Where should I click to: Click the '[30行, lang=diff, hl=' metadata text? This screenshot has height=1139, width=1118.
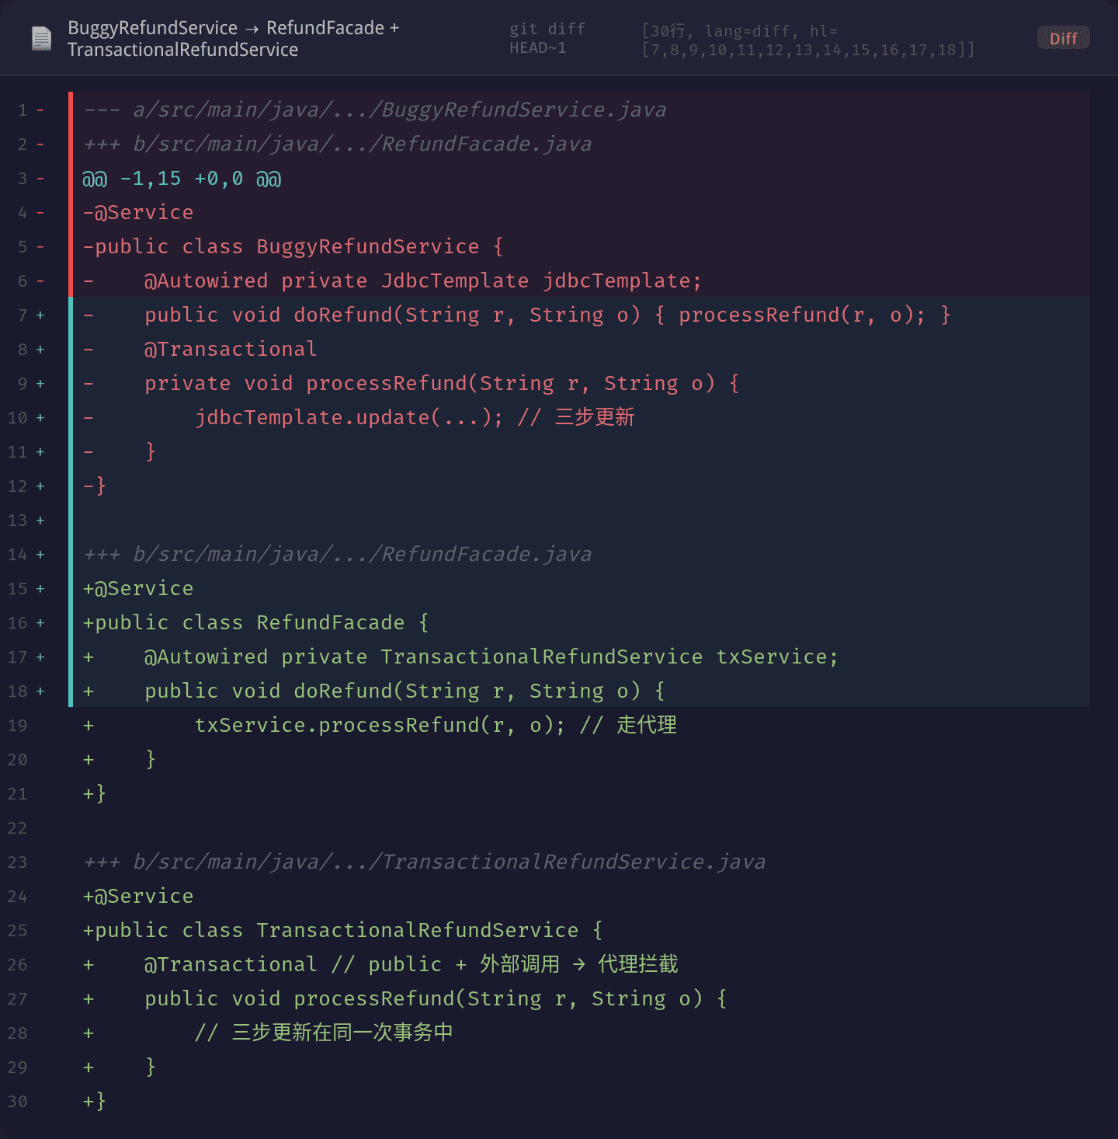click(x=739, y=31)
